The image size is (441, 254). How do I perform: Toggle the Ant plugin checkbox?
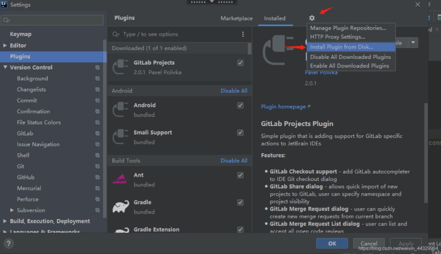tap(240, 175)
